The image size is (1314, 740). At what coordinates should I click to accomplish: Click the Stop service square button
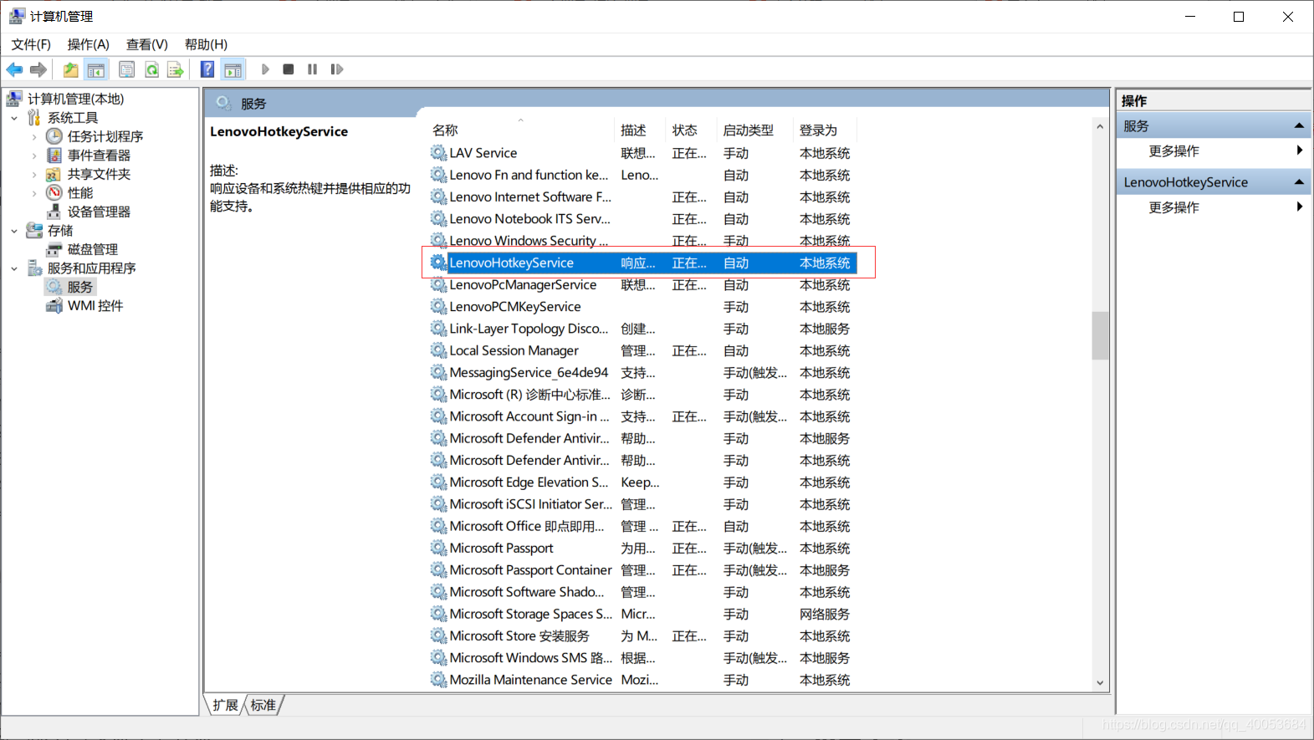coord(289,69)
